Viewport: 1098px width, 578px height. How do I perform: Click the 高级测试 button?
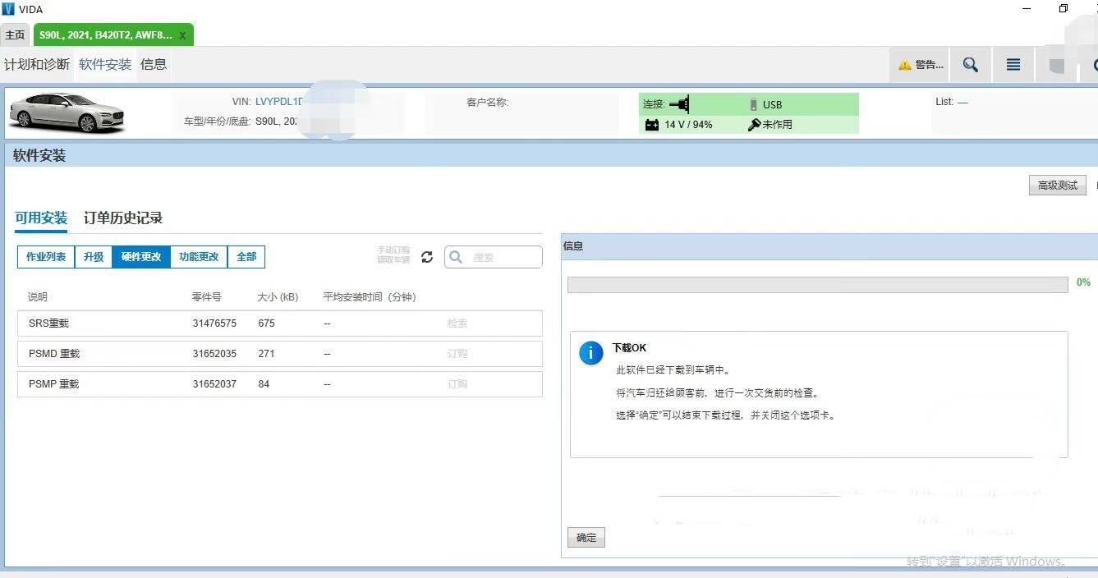[x=1058, y=186]
